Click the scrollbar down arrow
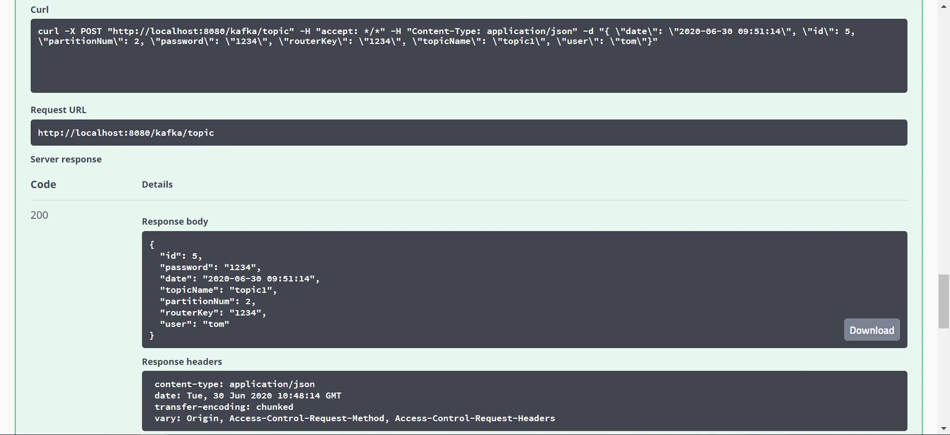The height and width of the screenshot is (435, 950). 944,429
